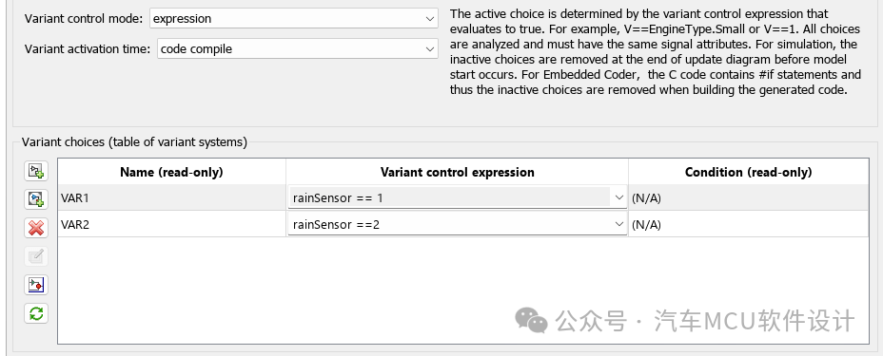Click the grayed-out edit pencil icon
The image size is (883, 356).
(36, 256)
